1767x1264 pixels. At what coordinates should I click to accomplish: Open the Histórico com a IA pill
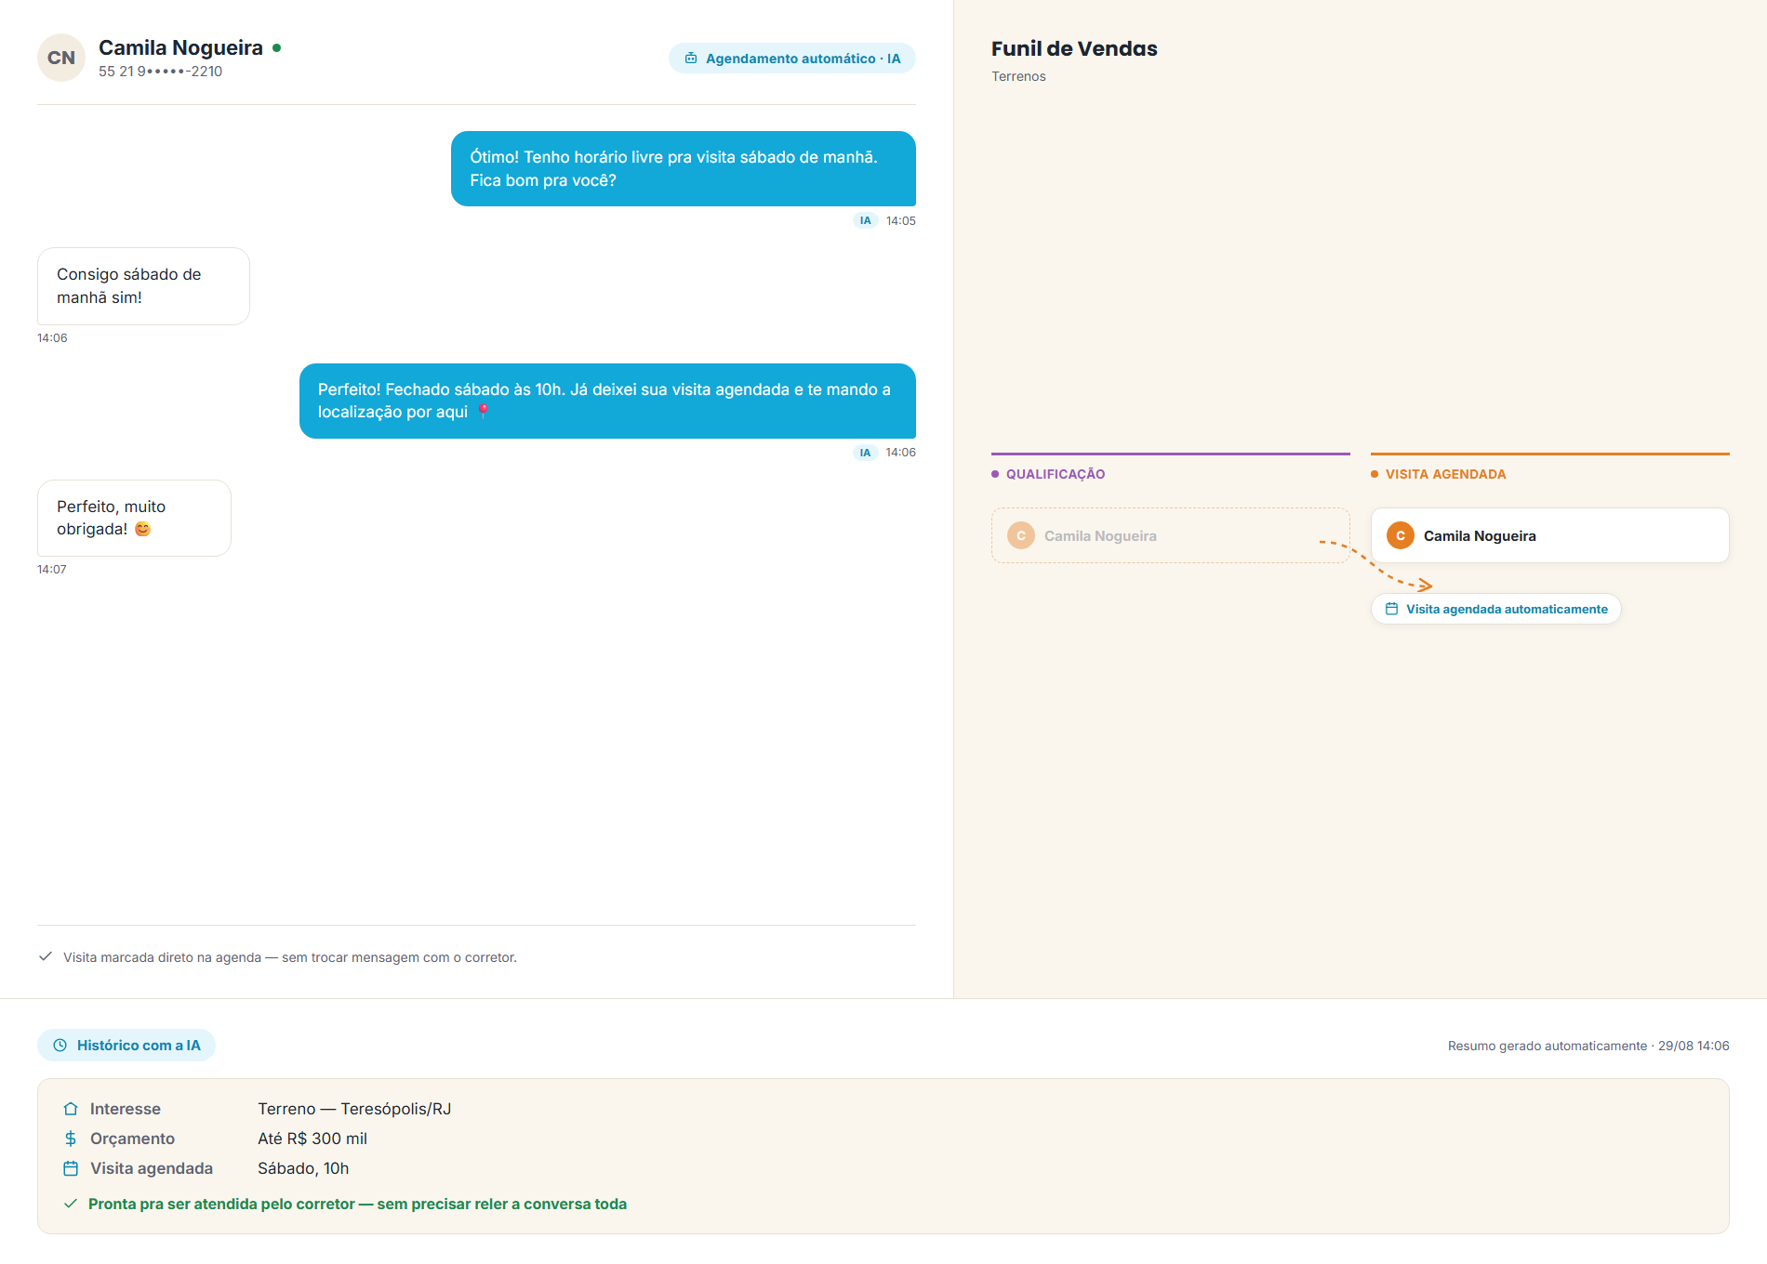coord(126,1045)
